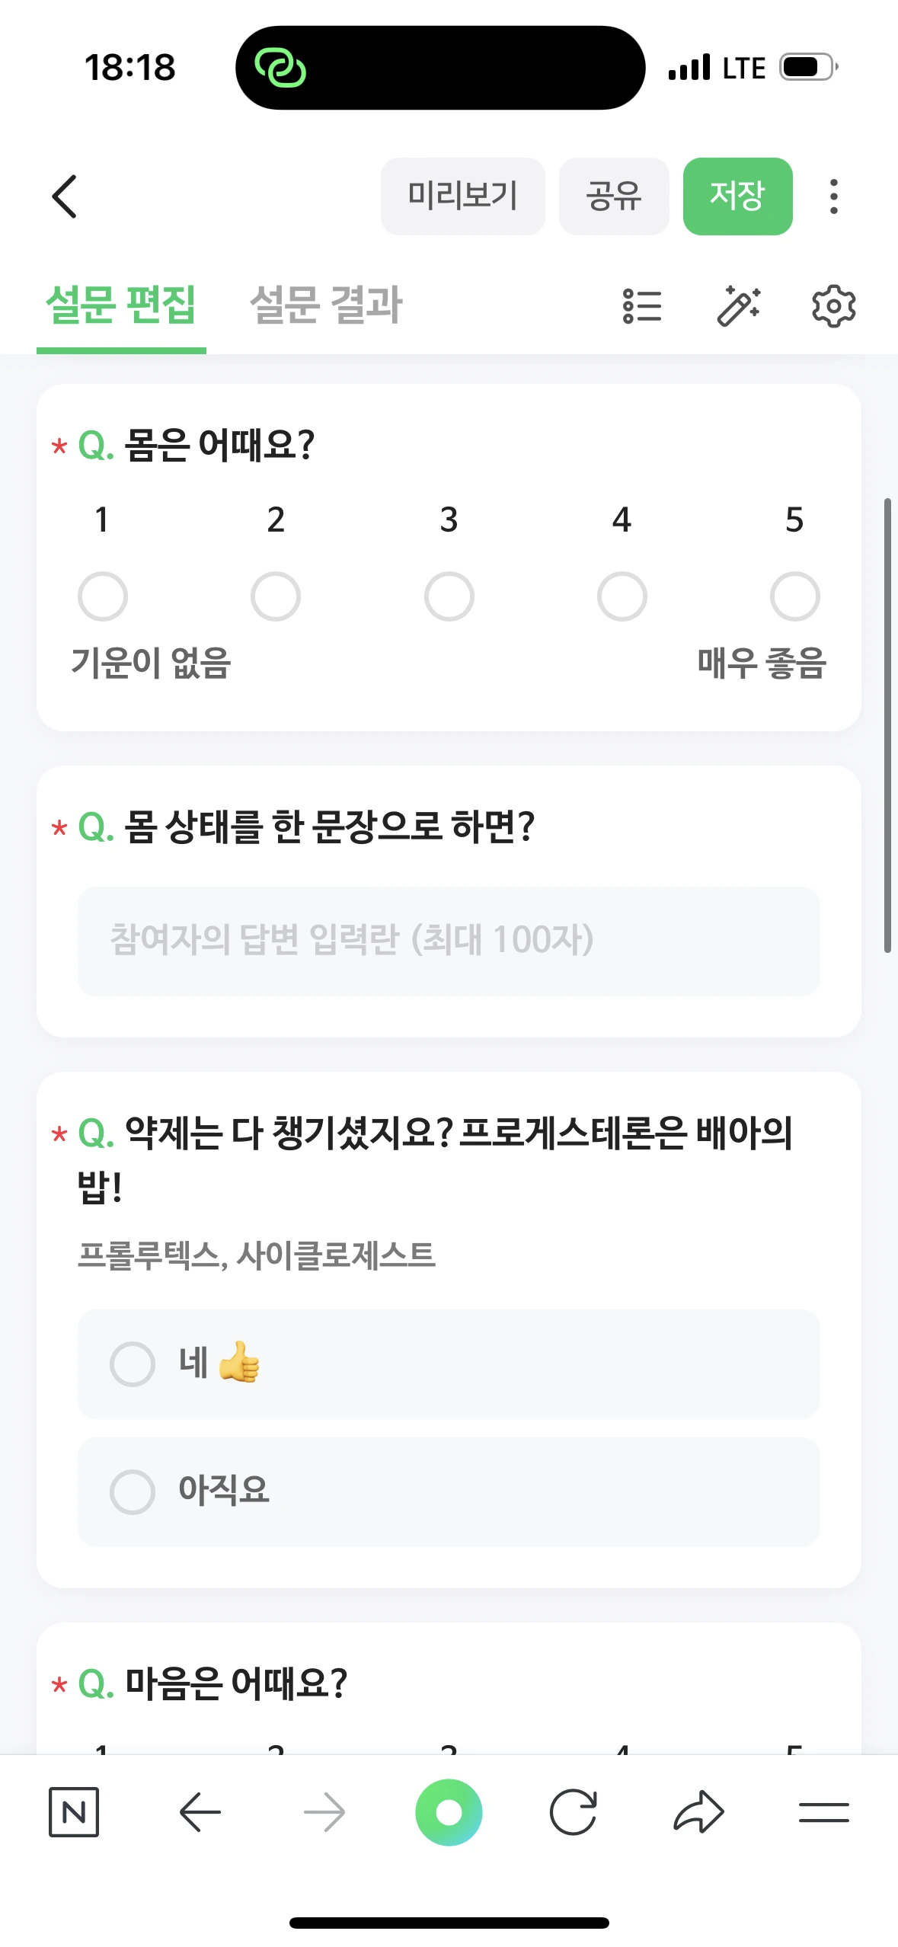The height and width of the screenshot is (1947, 898).
Task: Switch to the 설문 결과 tab
Action: point(326,306)
